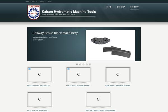Screen dimensions: 168x112
Task: Select the third slider pagination dot
Action: coord(83,64)
